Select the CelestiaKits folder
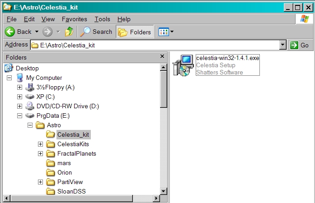The image size is (315, 203). (73, 144)
